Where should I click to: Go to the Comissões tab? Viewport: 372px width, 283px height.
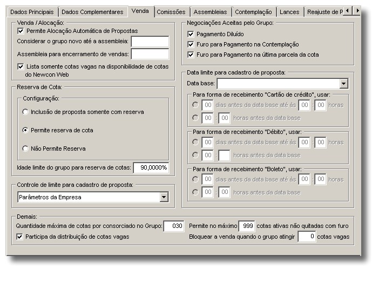171,12
